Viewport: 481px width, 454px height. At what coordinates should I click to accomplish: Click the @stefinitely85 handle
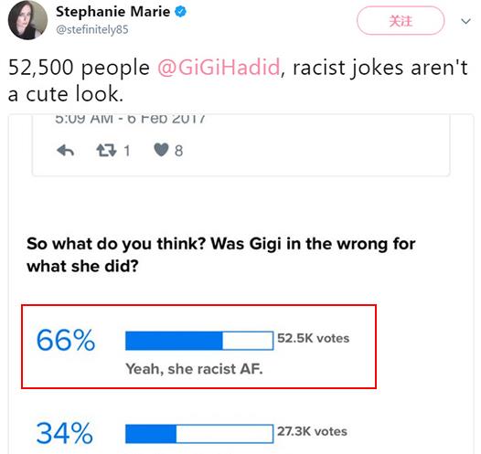pos(92,30)
